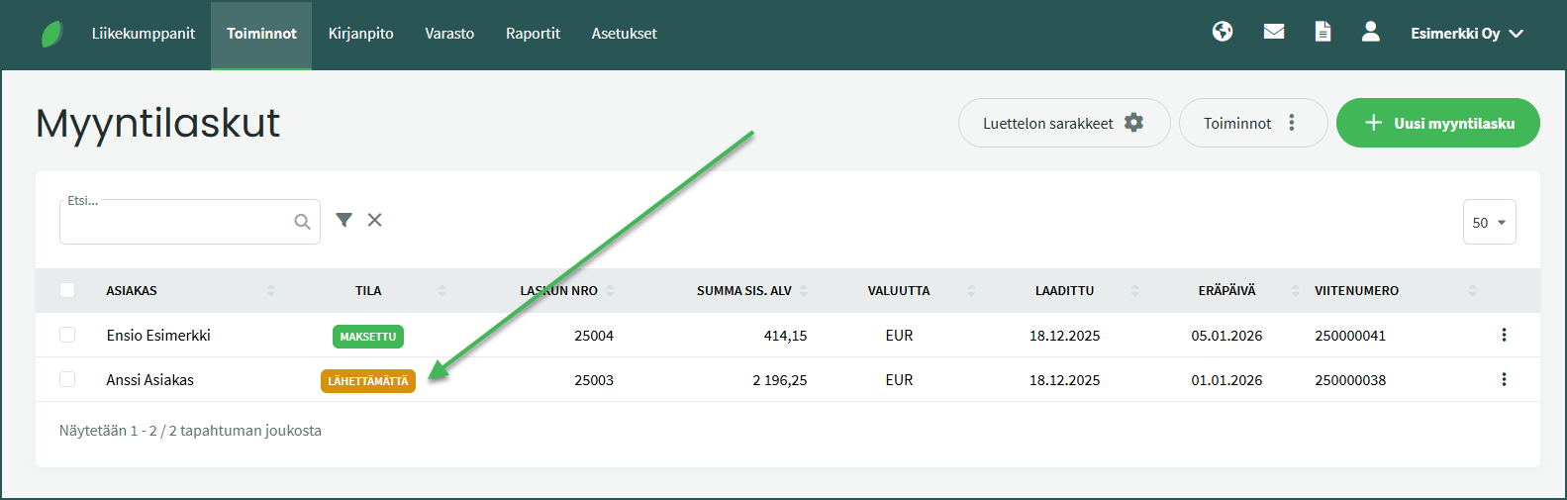Open the envelope messages icon
The height and width of the screenshot is (500, 1567).
point(1274,32)
